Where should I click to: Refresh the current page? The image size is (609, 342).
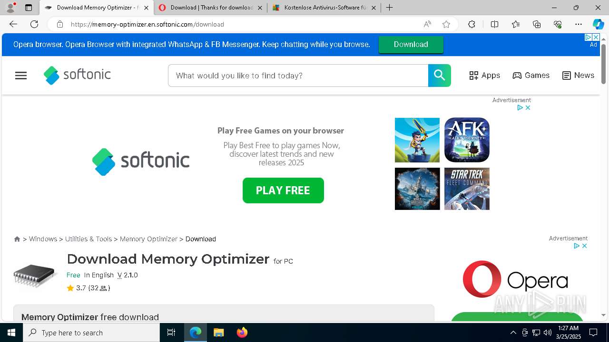pyautogui.click(x=34, y=24)
